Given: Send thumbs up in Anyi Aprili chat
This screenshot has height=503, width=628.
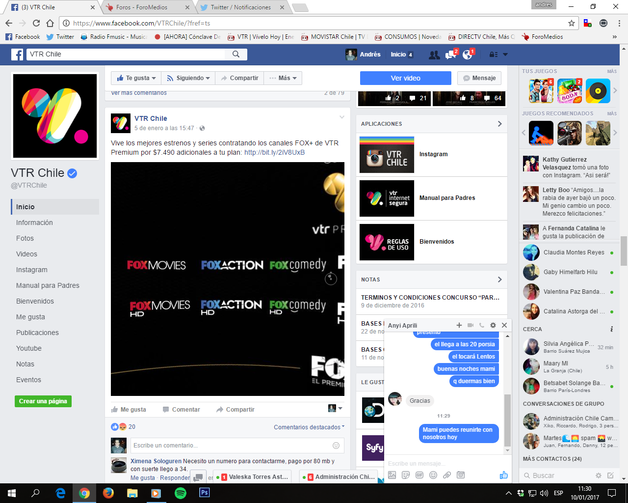Looking at the screenshot, I should click(503, 475).
